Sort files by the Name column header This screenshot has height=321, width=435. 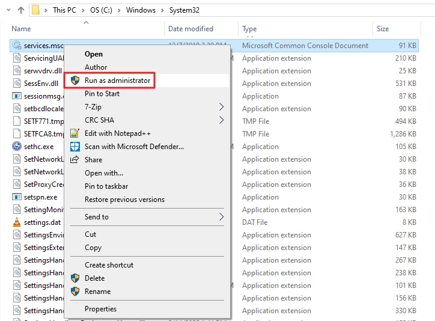tap(21, 29)
